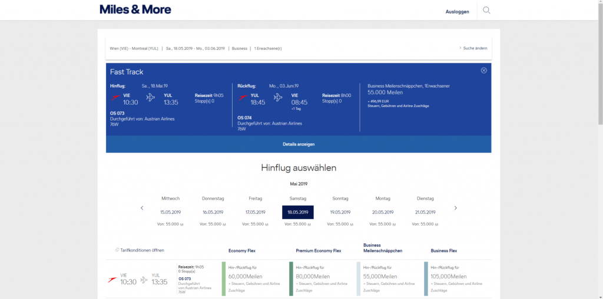
Task: Click 'Von: 55.000' under Dienstag 21.05.2019
Action: (x=425, y=224)
